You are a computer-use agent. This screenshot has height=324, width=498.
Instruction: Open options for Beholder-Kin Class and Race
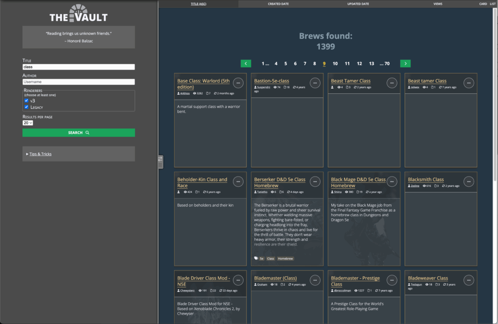click(x=238, y=182)
